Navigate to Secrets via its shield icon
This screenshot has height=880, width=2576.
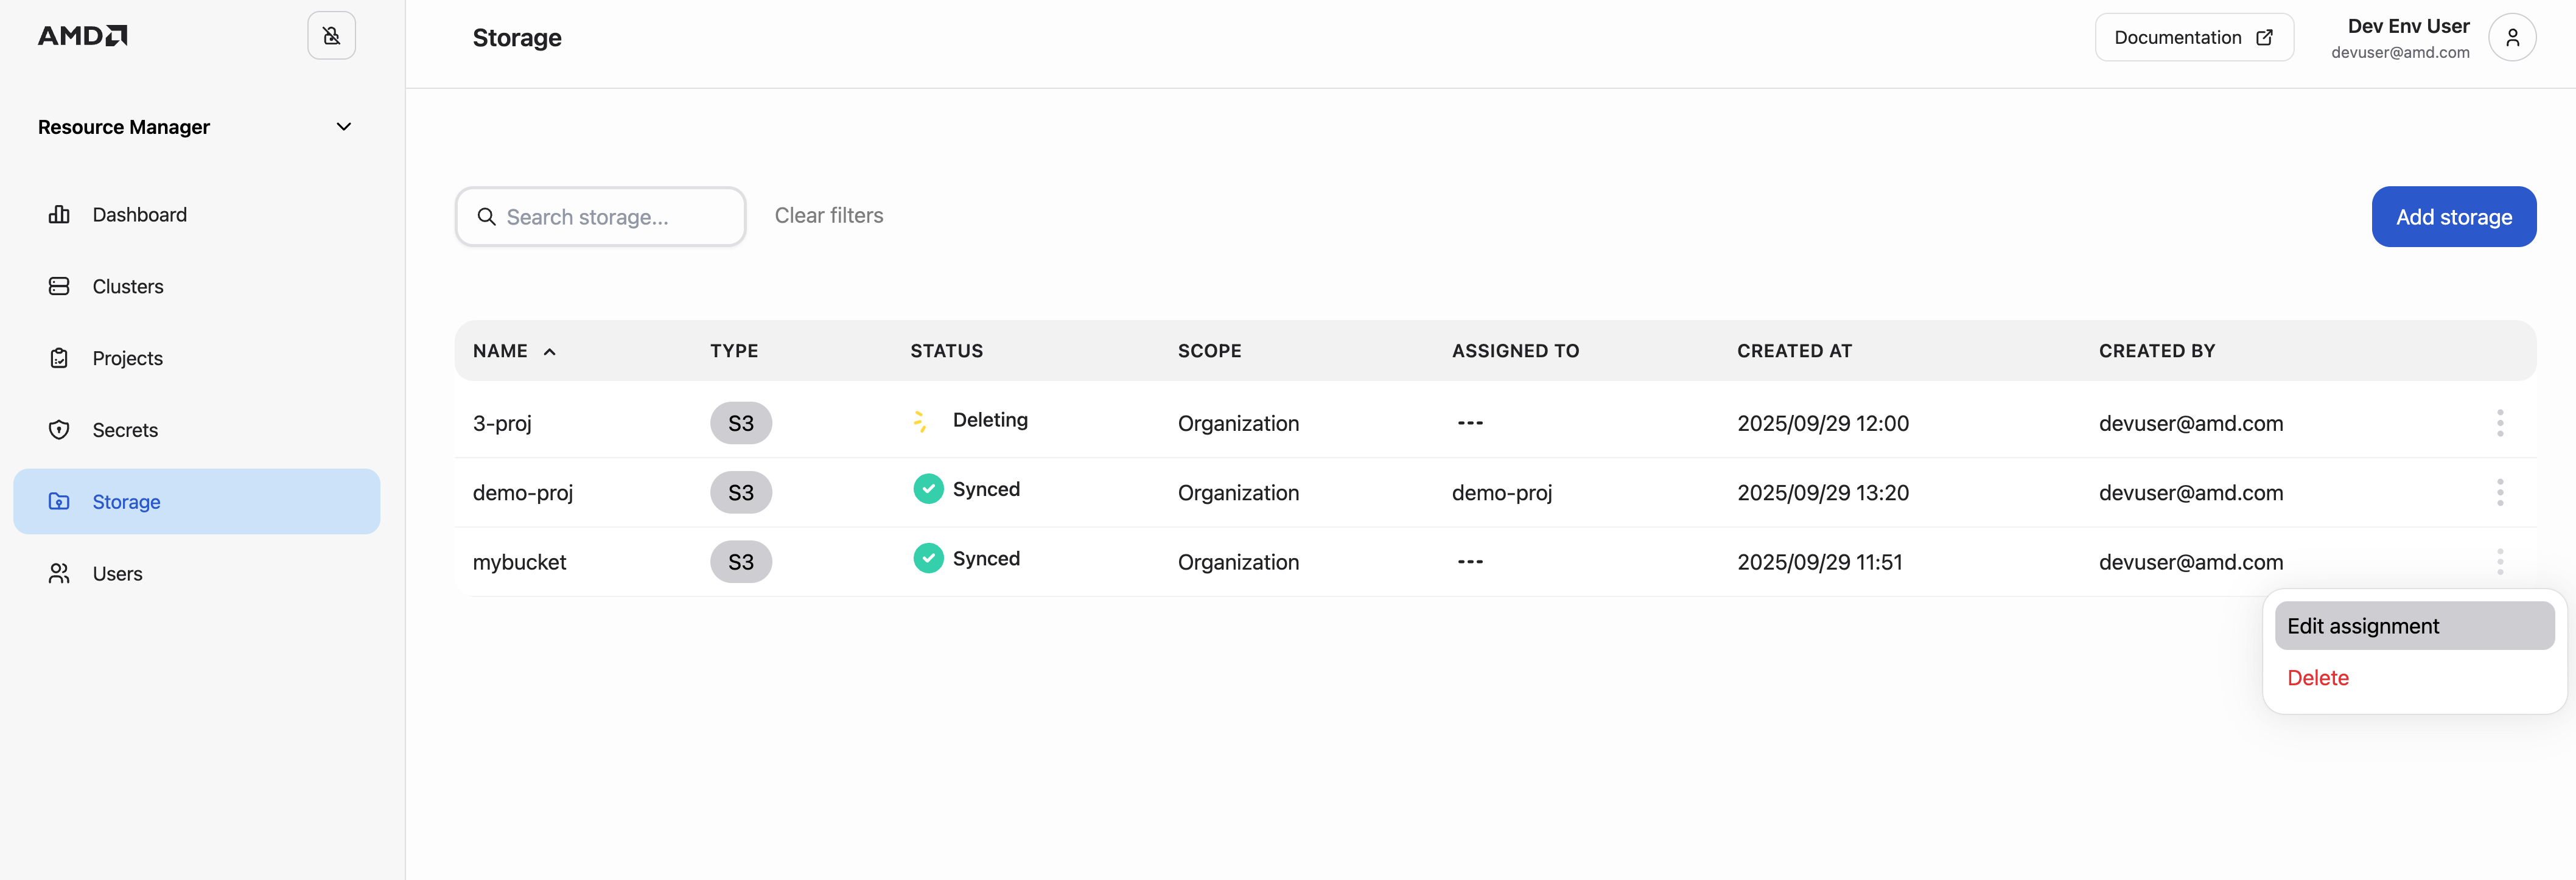pyautogui.click(x=60, y=429)
